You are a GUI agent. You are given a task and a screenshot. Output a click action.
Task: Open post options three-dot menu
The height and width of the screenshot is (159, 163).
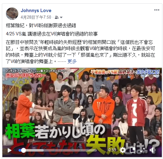pyautogui.click(x=157, y=10)
